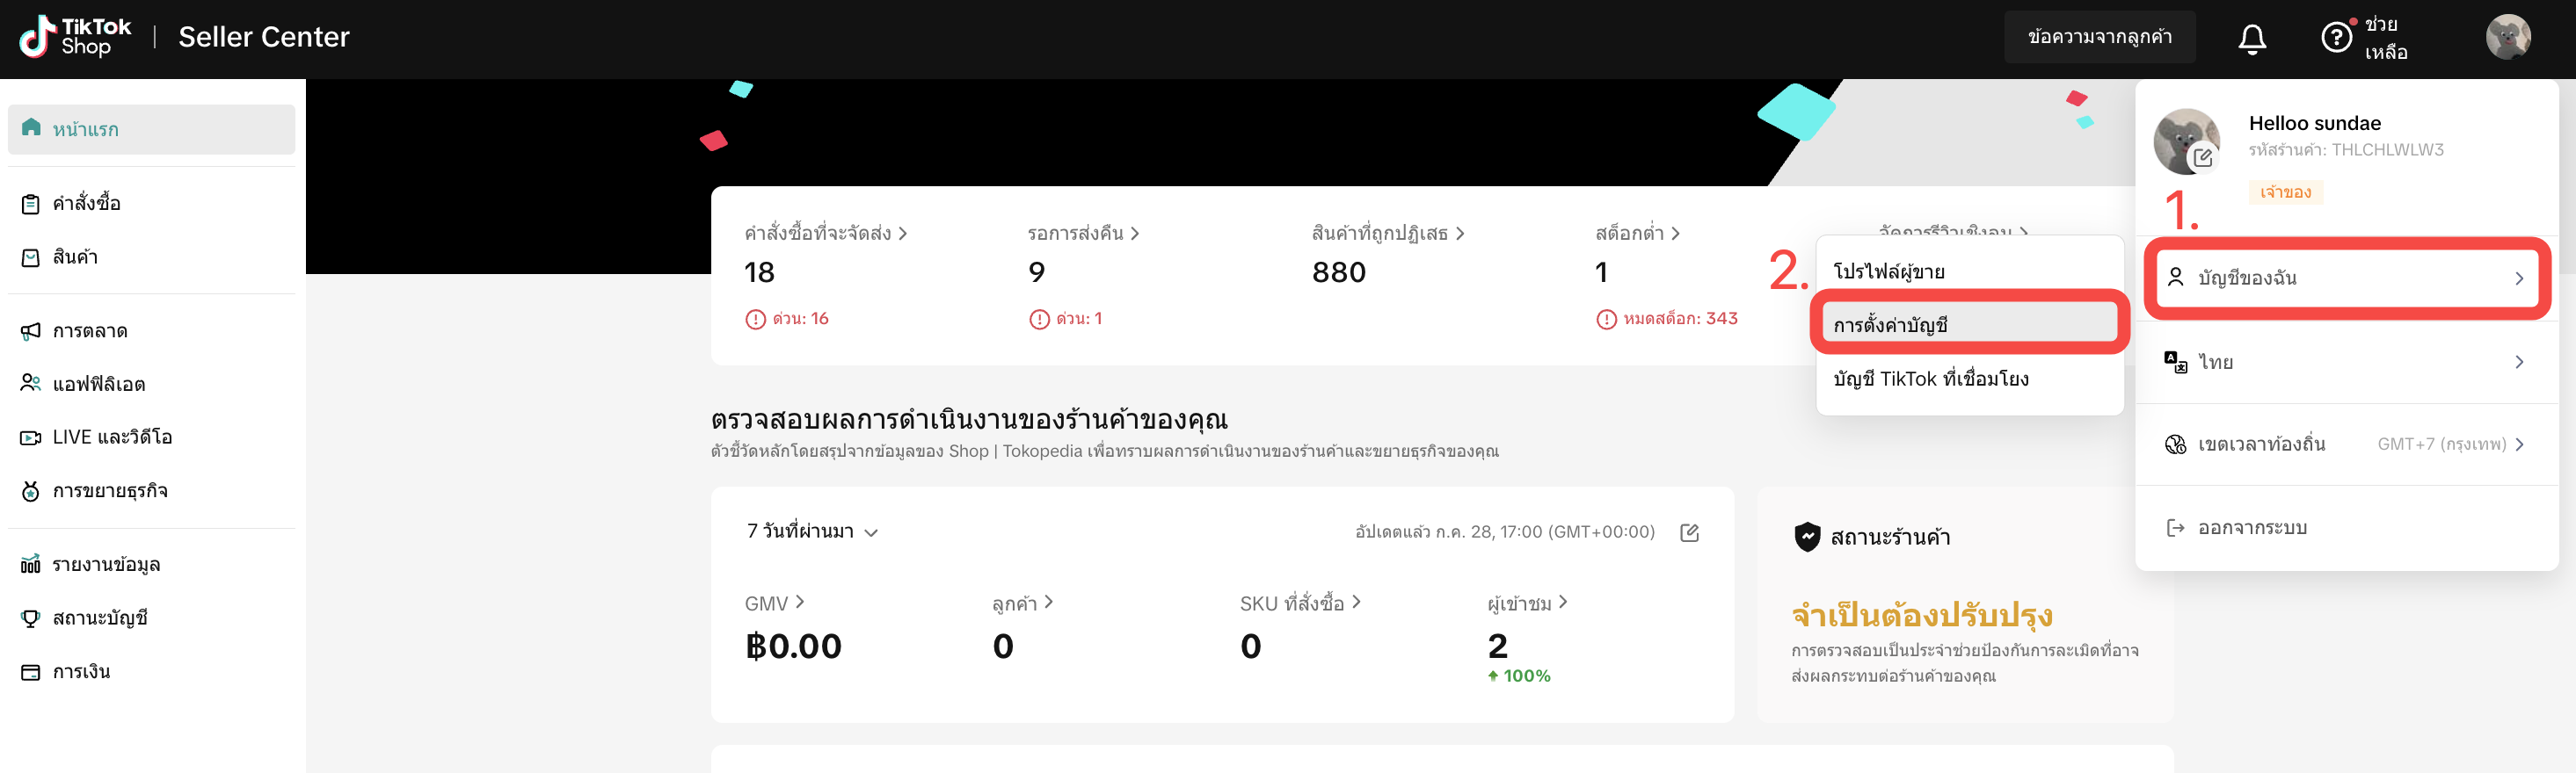Expand the local time zone option
Screen dimensions: 2576x773
point(2345,444)
